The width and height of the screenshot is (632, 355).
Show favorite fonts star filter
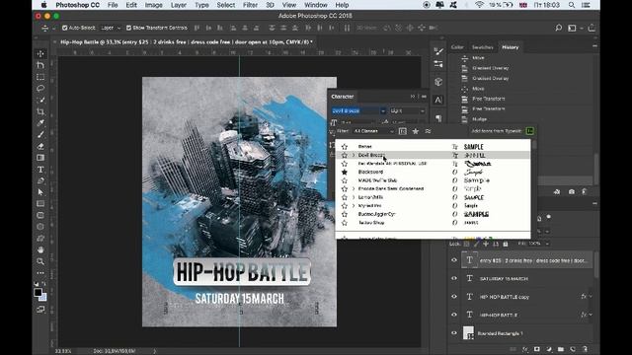pos(415,131)
